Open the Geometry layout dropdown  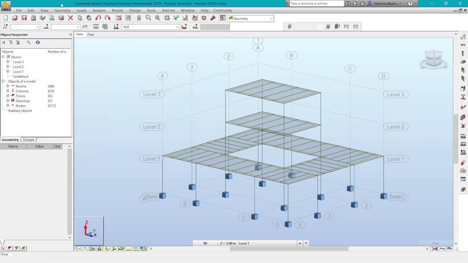[x=271, y=18]
